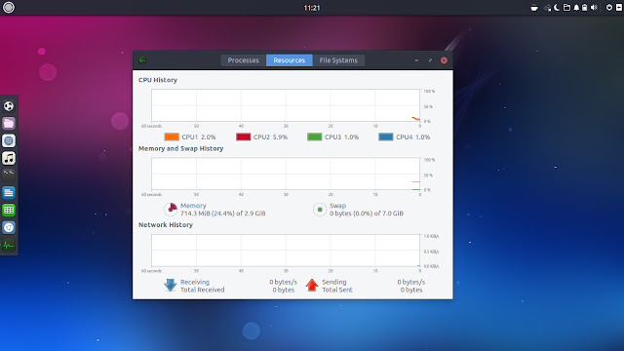Click the Memory pie color icon
The height and width of the screenshot is (351, 624).
171,209
